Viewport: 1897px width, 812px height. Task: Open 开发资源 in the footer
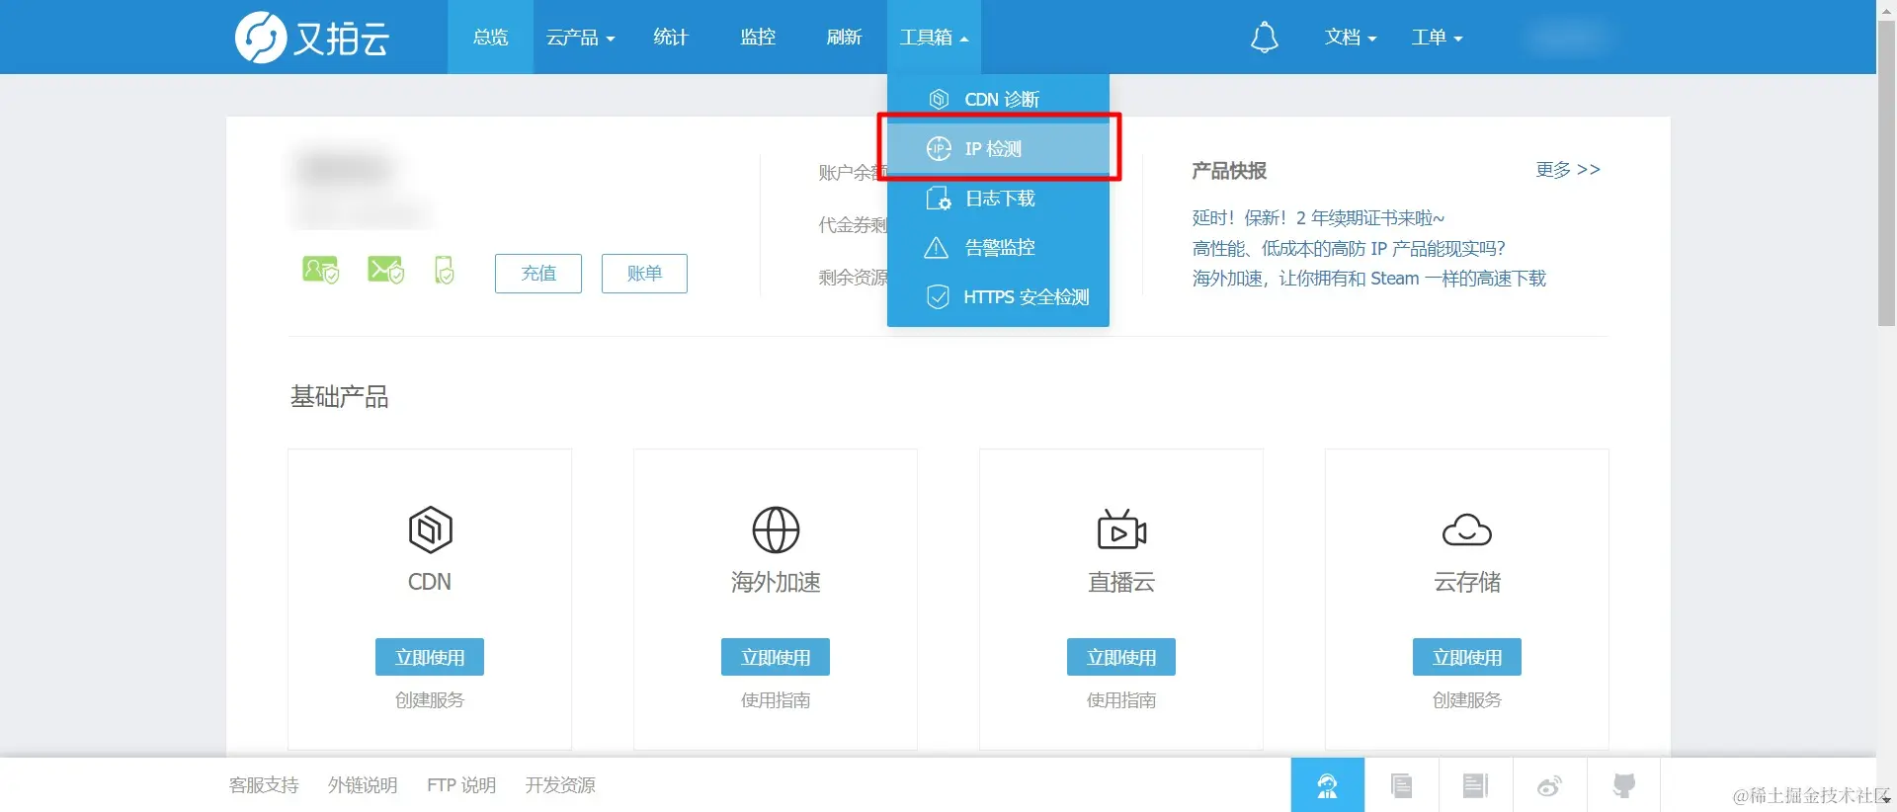click(x=560, y=785)
